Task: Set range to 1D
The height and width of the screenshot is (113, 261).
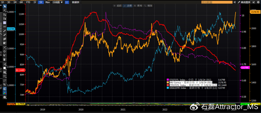Action: click(x=3, y=2)
